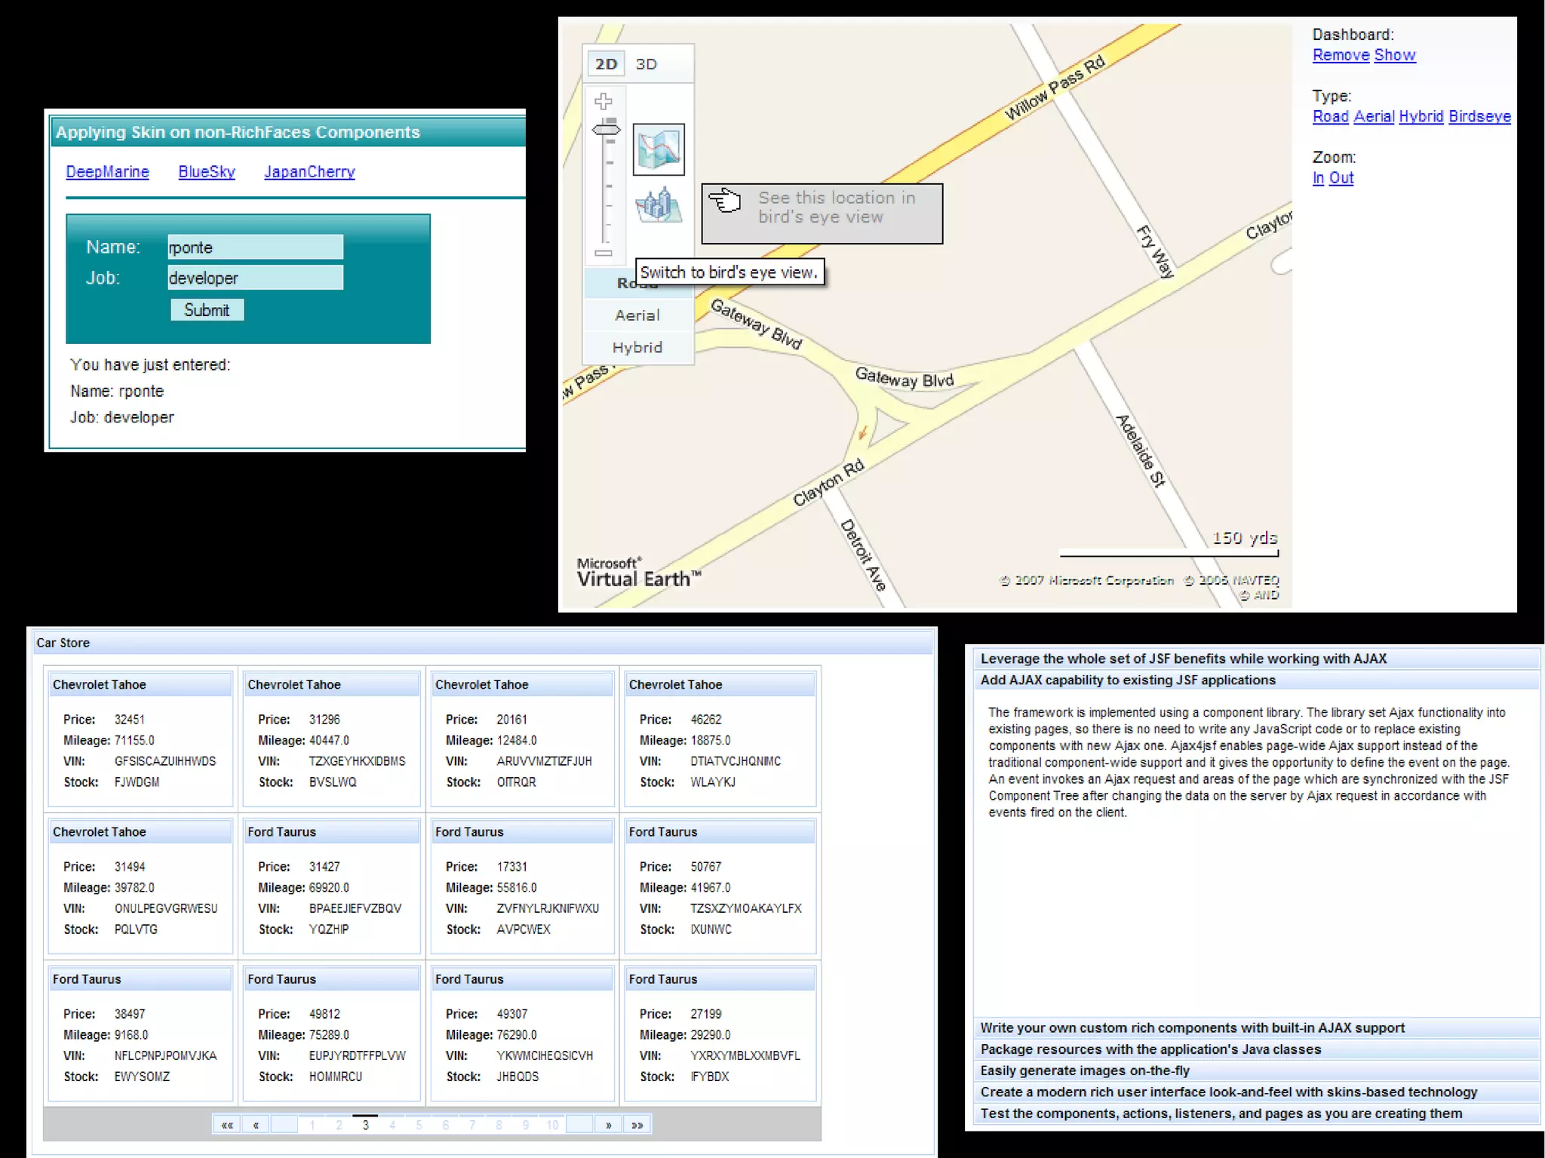This screenshot has height=1158, width=1545.
Task: Select the 2D map mode toggle
Action: pos(606,64)
